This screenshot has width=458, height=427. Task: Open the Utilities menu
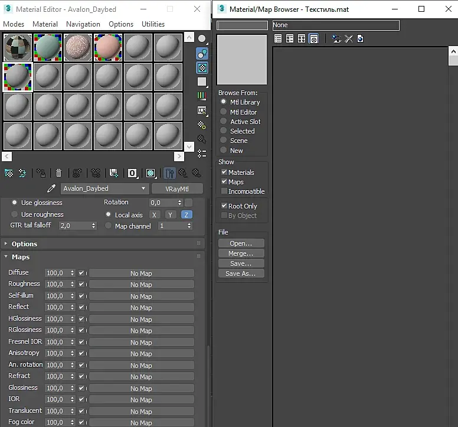153,24
